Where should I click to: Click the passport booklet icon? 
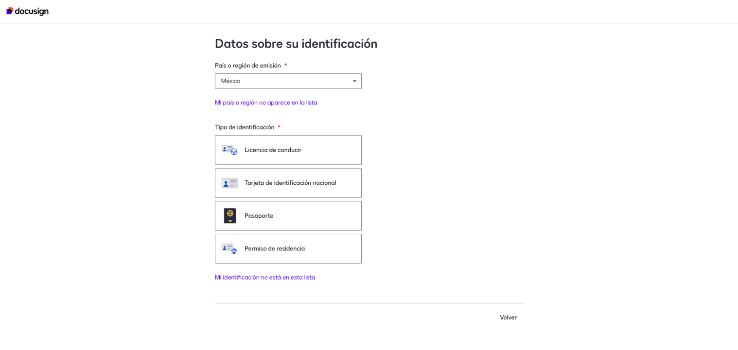point(230,216)
